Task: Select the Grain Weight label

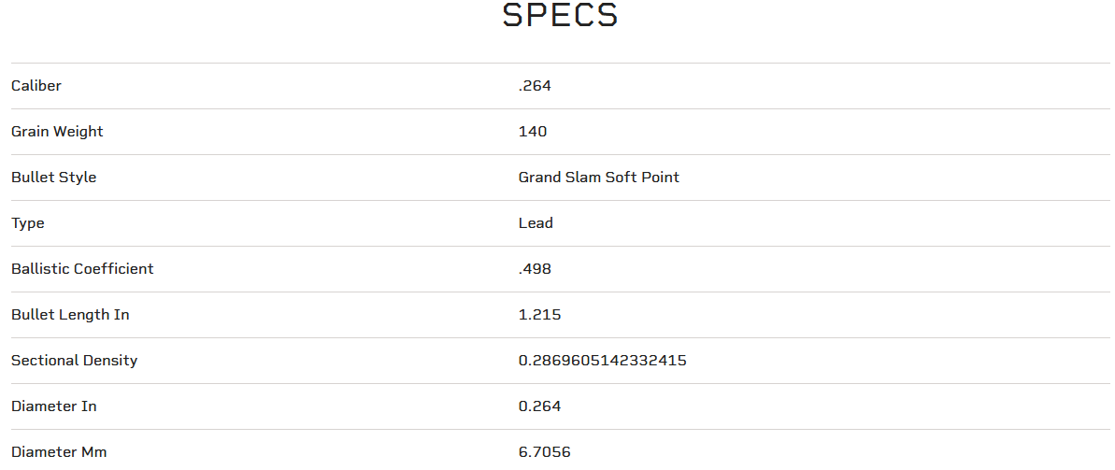Action: (57, 132)
